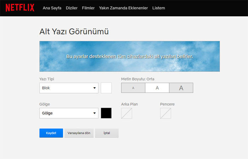The width and height of the screenshot is (248, 159).
Task: Open the Arka Plan color swatch
Action: coord(127,113)
